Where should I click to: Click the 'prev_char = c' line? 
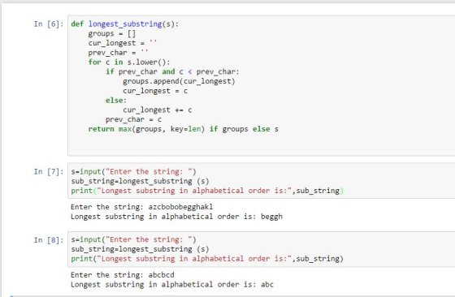coord(133,119)
